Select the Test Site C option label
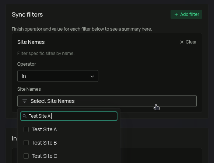This screenshot has width=214, height=163. tap(44, 156)
